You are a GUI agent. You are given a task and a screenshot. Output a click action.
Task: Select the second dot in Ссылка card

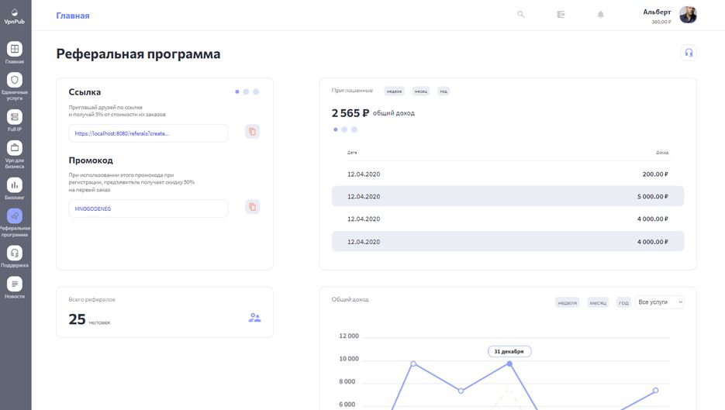(247, 91)
